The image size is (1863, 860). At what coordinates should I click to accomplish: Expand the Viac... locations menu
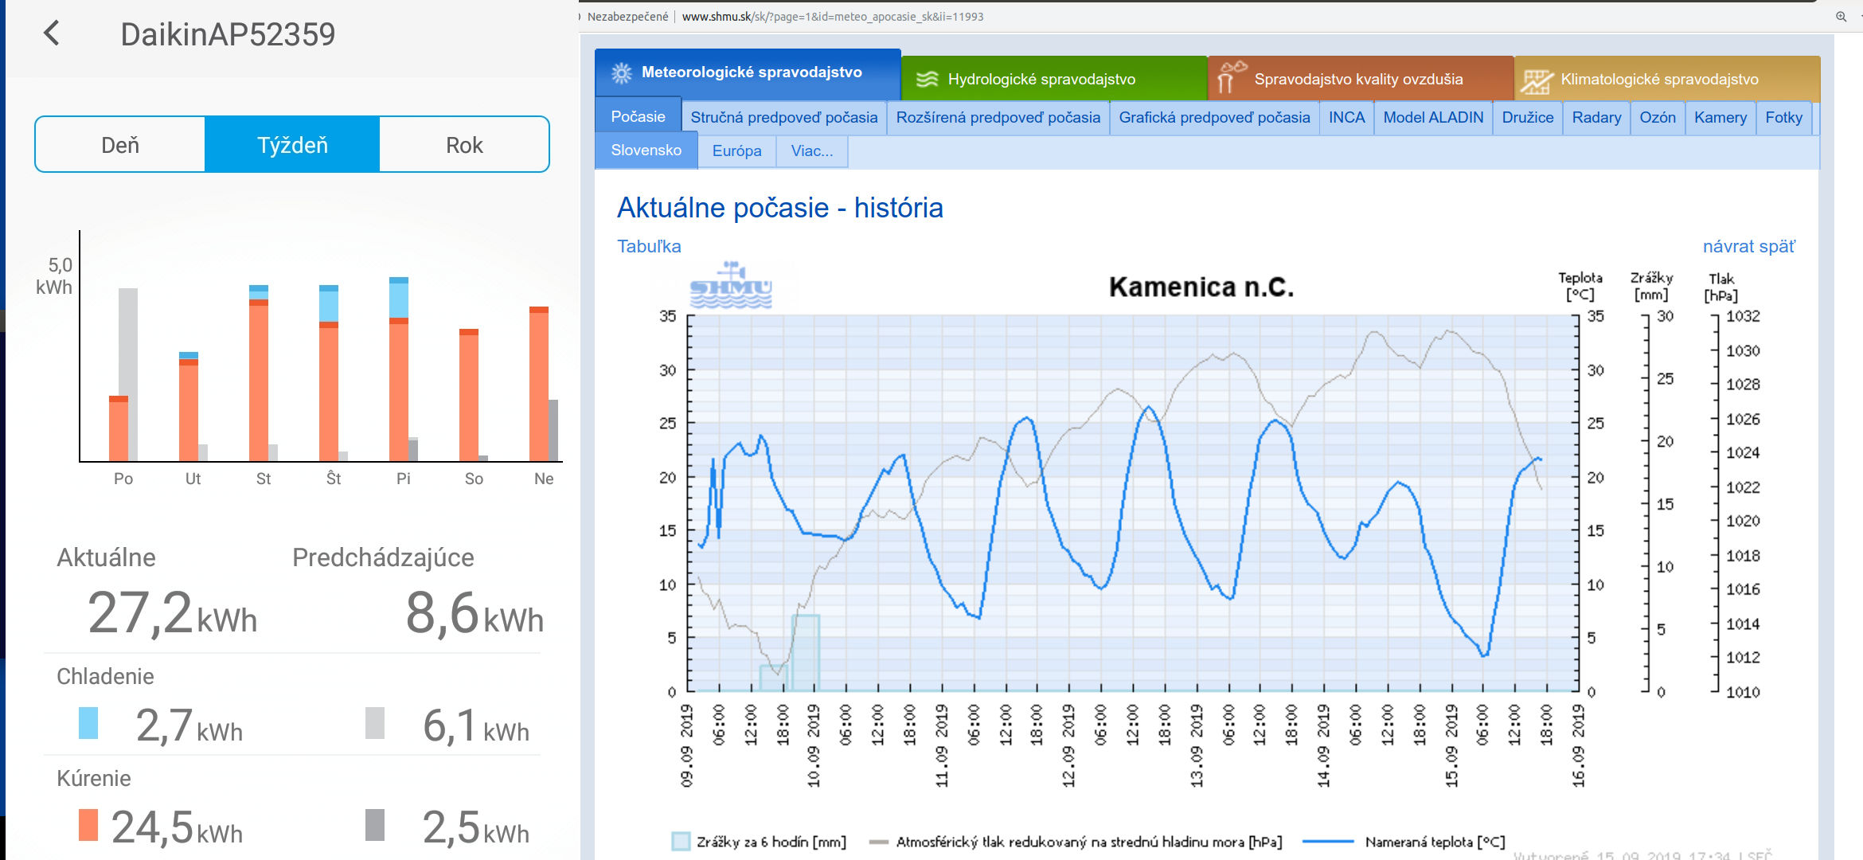(811, 151)
